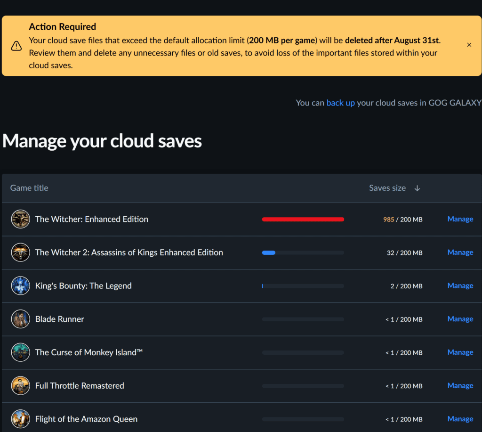The width and height of the screenshot is (482, 432).
Task: Dismiss the Action Required warning banner
Action: pos(469,45)
